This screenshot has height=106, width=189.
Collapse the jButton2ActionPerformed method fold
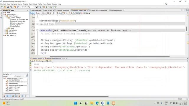point(38,30)
